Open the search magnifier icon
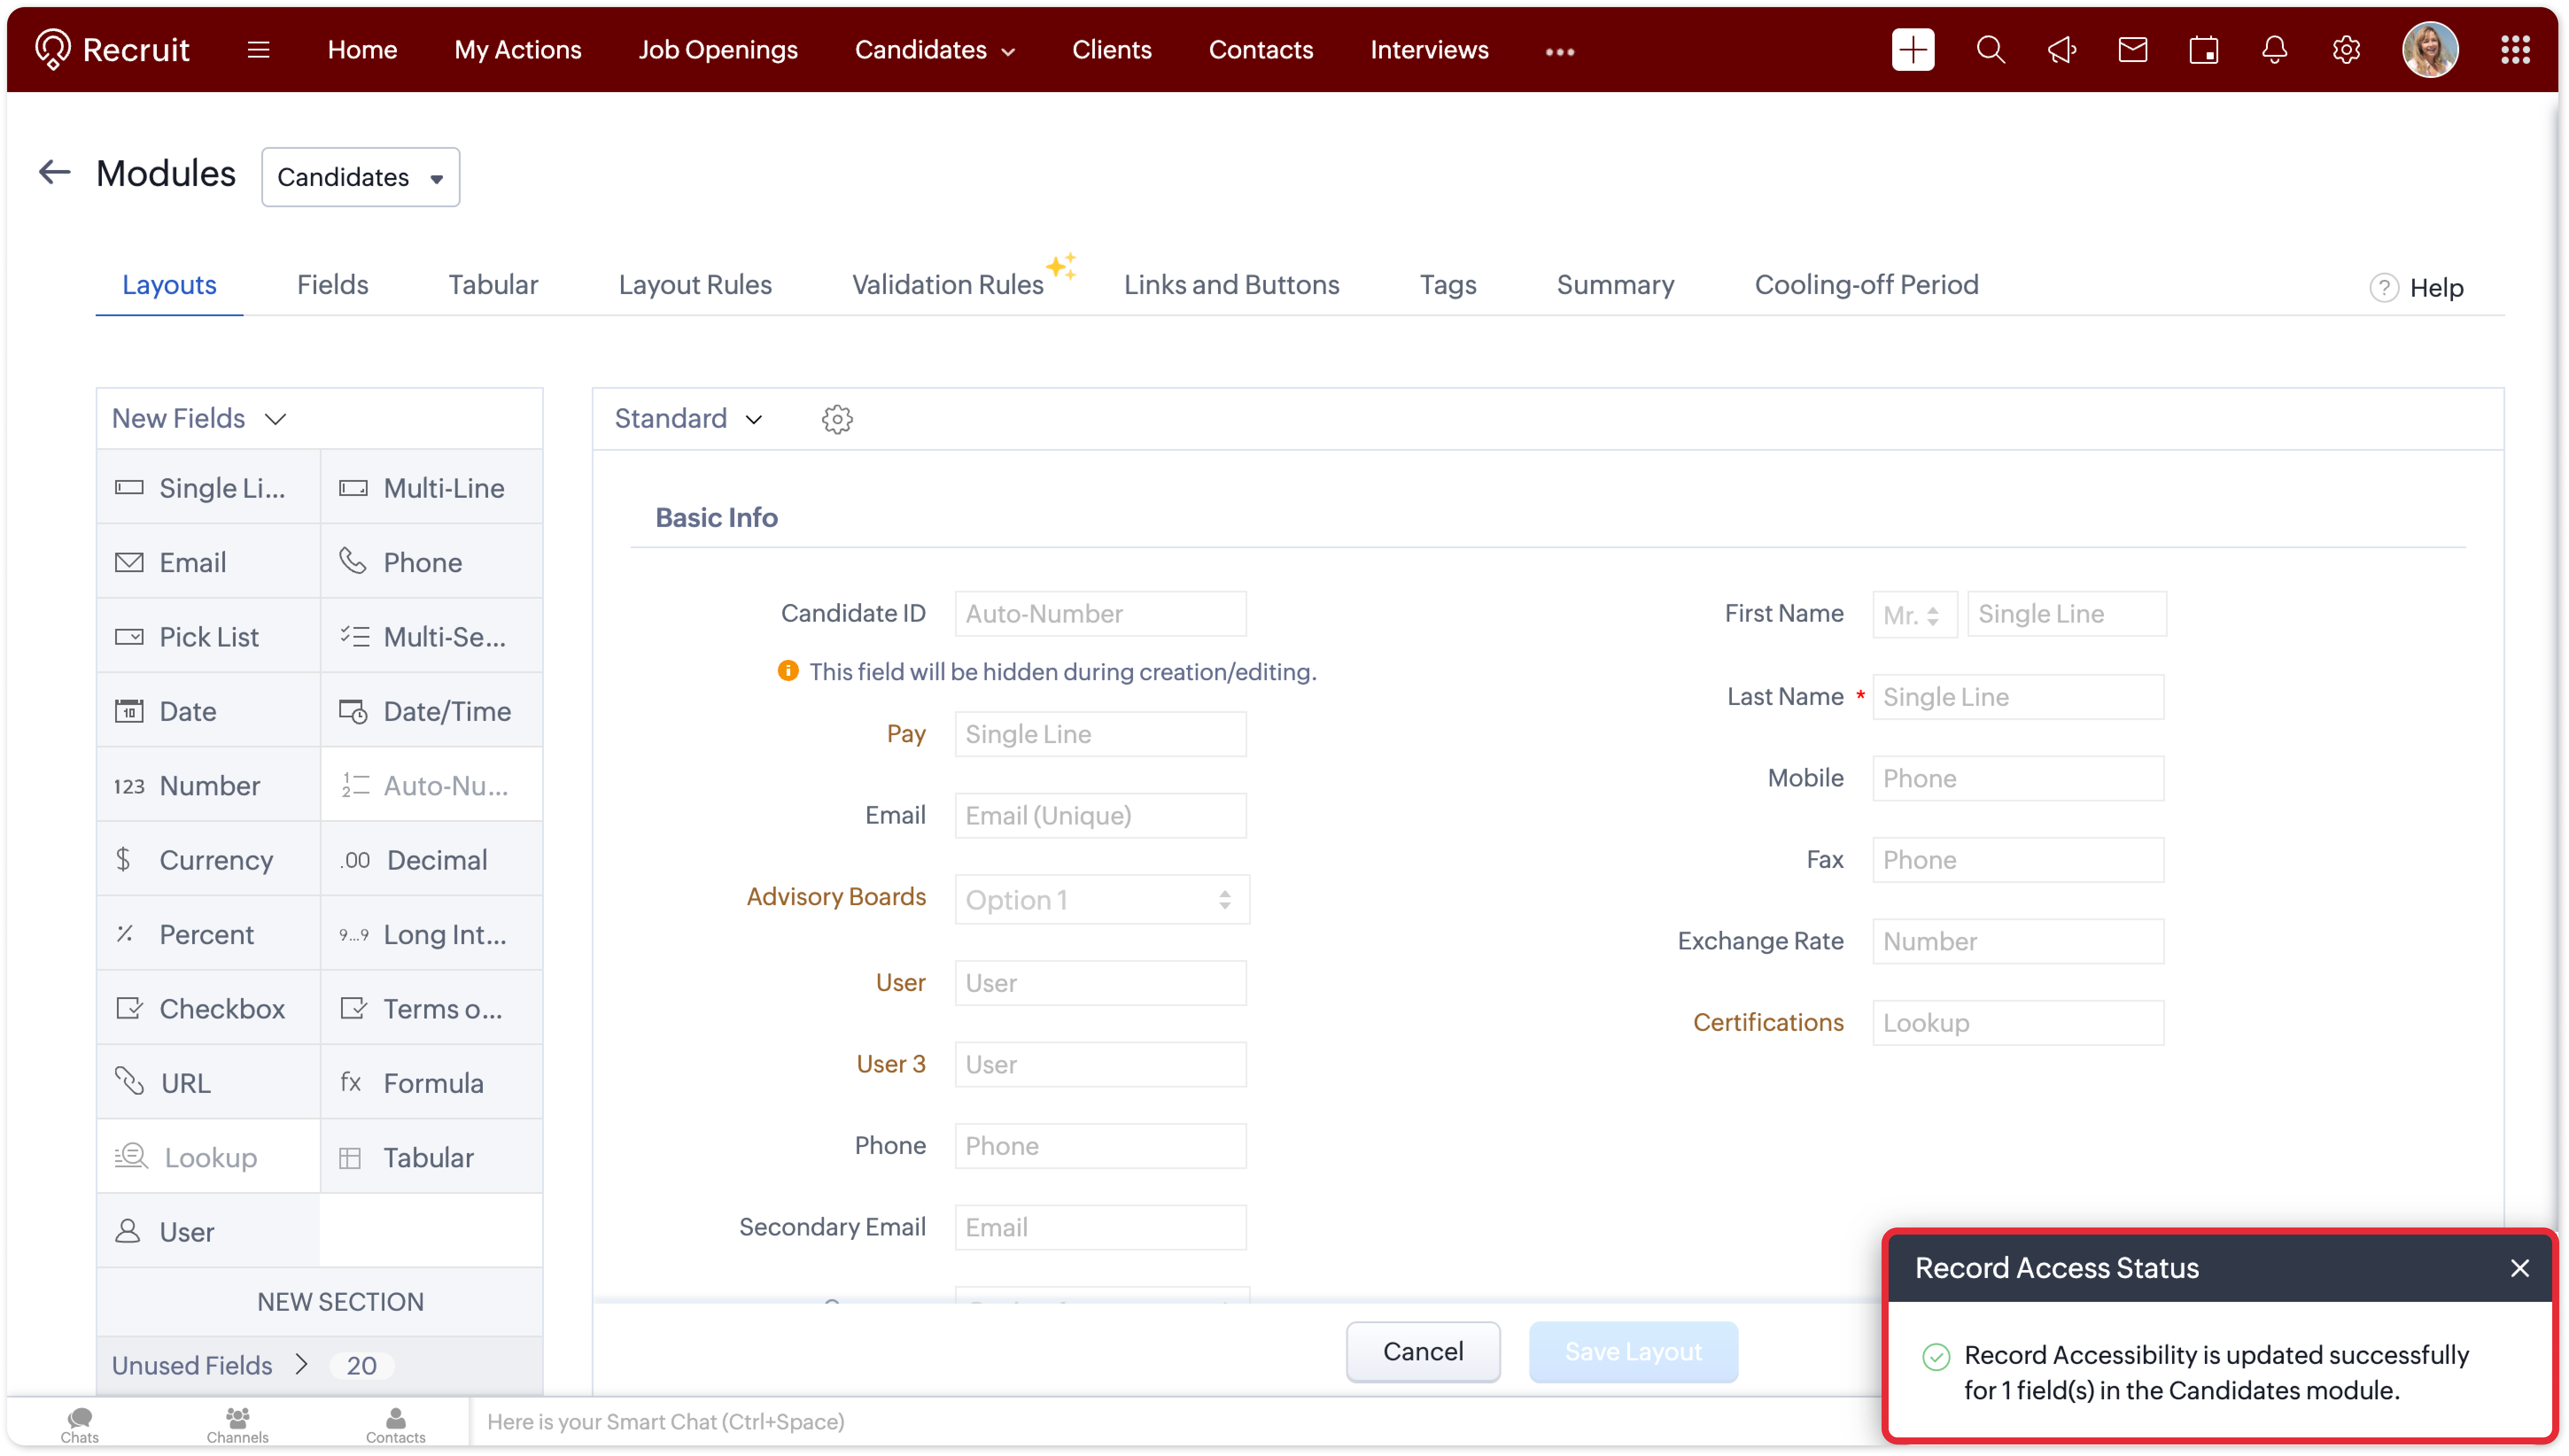This screenshot has width=2569, height=1456. tap(1990, 50)
